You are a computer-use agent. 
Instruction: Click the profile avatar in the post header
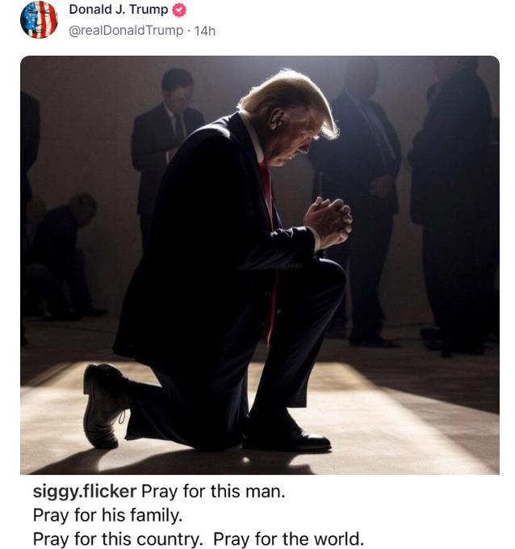39,20
